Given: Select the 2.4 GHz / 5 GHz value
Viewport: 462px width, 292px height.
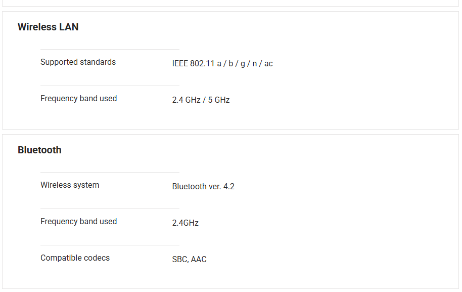Looking at the screenshot, I should tap(201, 100).
